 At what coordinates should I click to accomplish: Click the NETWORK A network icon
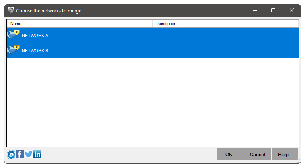[x=13, y=35]
